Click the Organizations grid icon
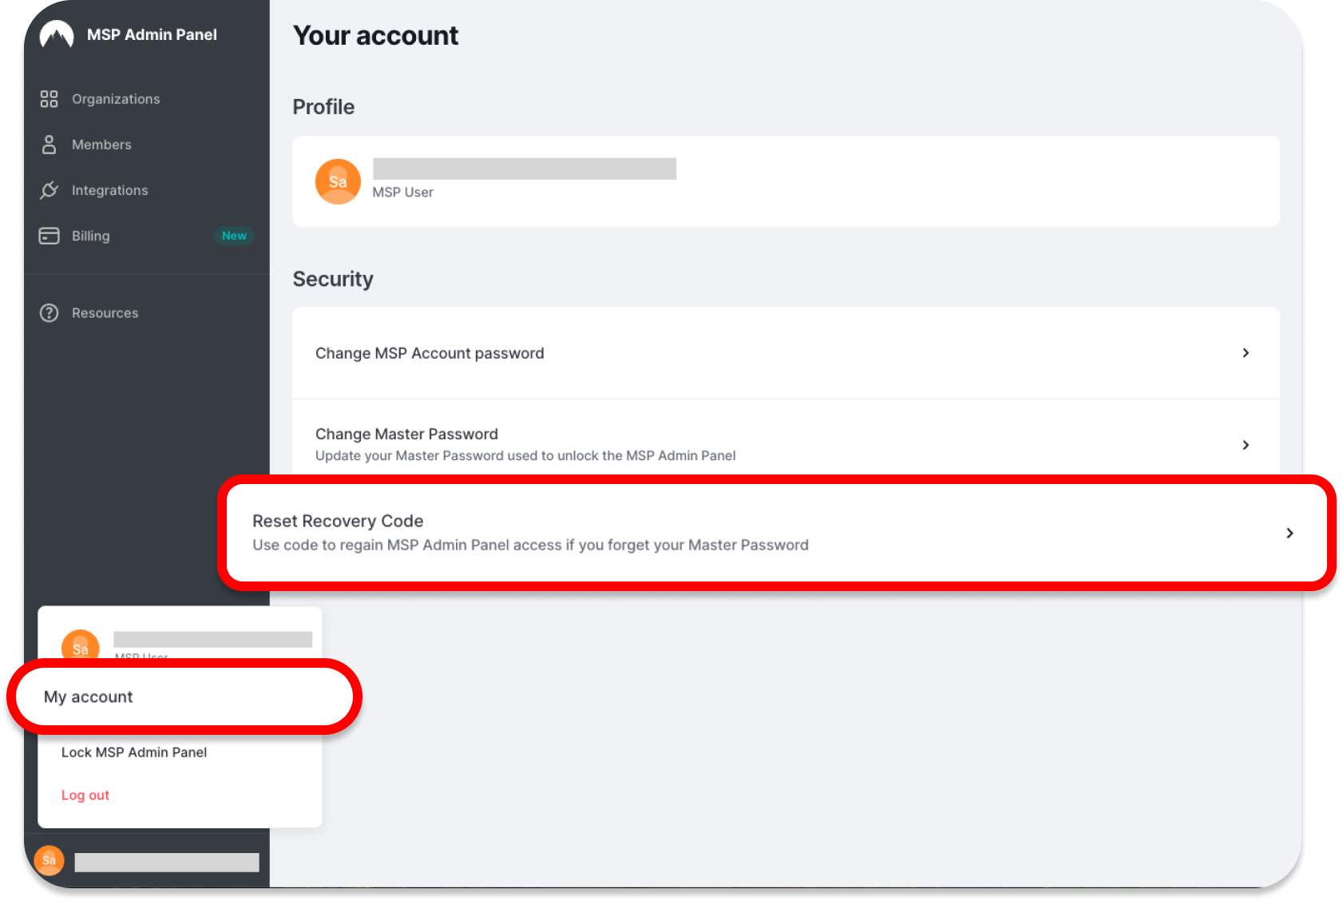Screen dimensions: 1343x901 point(49,99)
